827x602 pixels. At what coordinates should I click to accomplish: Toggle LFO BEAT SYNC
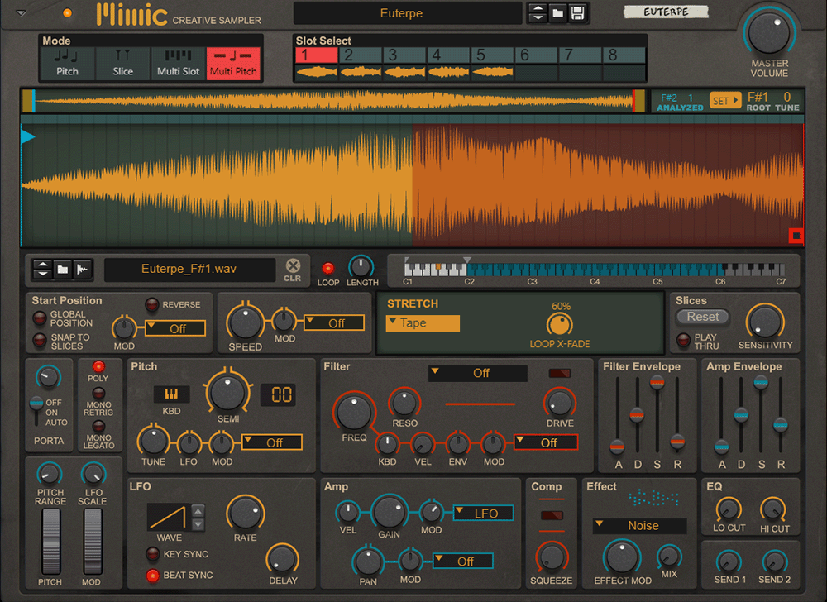tap(153, 575)
